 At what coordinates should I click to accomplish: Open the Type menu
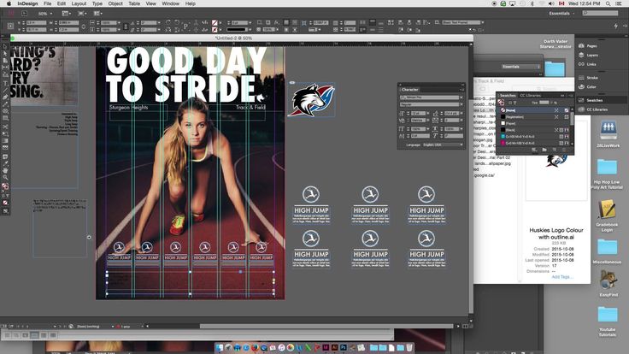pos(97,3)
